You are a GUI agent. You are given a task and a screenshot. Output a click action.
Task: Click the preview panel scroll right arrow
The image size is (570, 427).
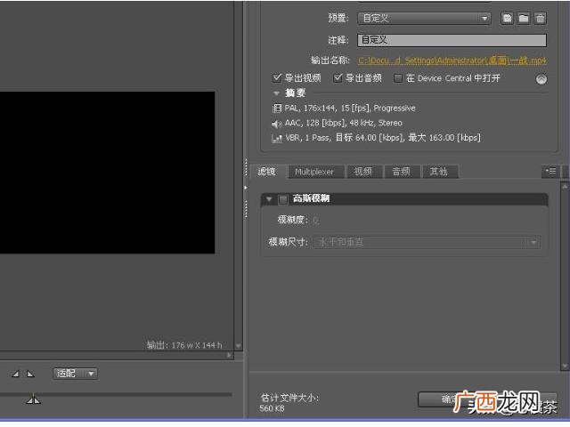(230, 355)
